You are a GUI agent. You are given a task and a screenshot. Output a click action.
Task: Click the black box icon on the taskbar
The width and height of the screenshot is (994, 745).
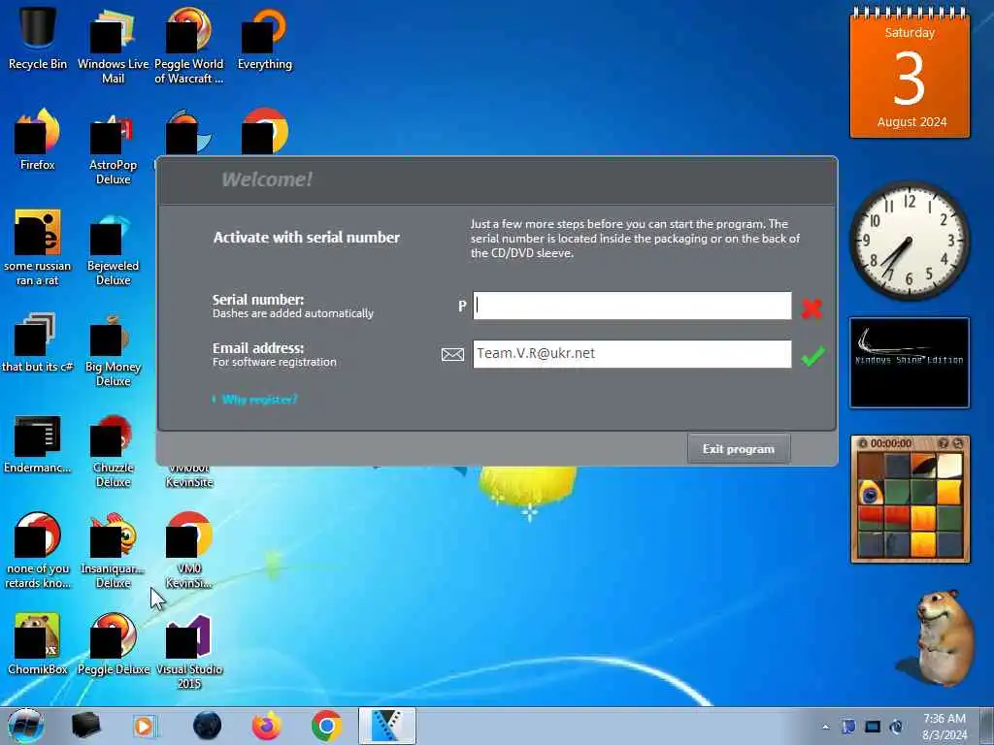(x=86, y=726)
